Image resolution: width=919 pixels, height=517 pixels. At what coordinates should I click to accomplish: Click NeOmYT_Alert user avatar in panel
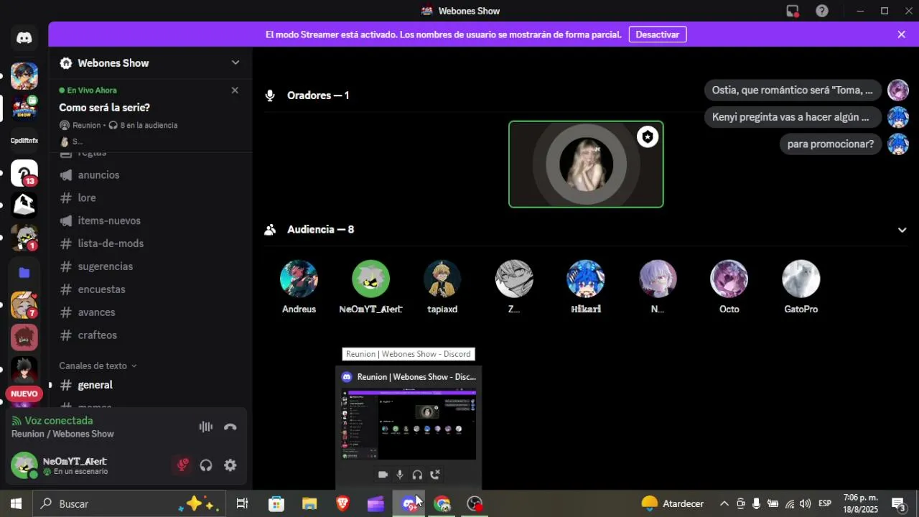(24, 465)
